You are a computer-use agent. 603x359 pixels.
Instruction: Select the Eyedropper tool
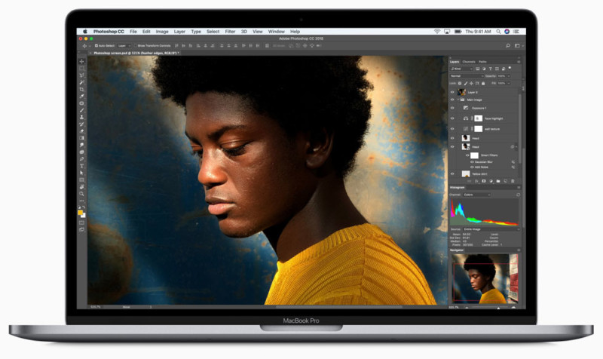pyautogui.click(x=81, y=97)
